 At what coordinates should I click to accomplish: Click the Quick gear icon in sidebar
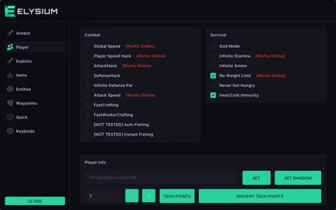pos(10,117)
